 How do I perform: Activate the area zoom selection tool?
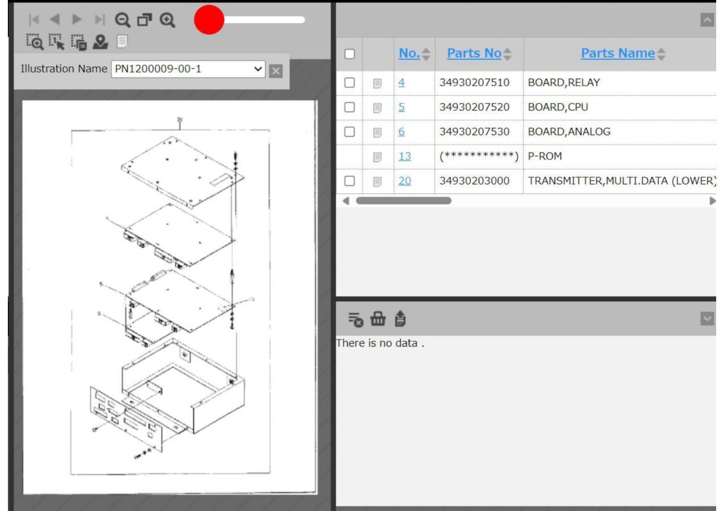[x=34, y=42]
